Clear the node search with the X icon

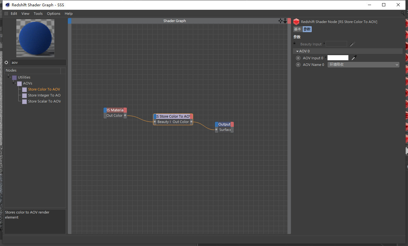6,62
